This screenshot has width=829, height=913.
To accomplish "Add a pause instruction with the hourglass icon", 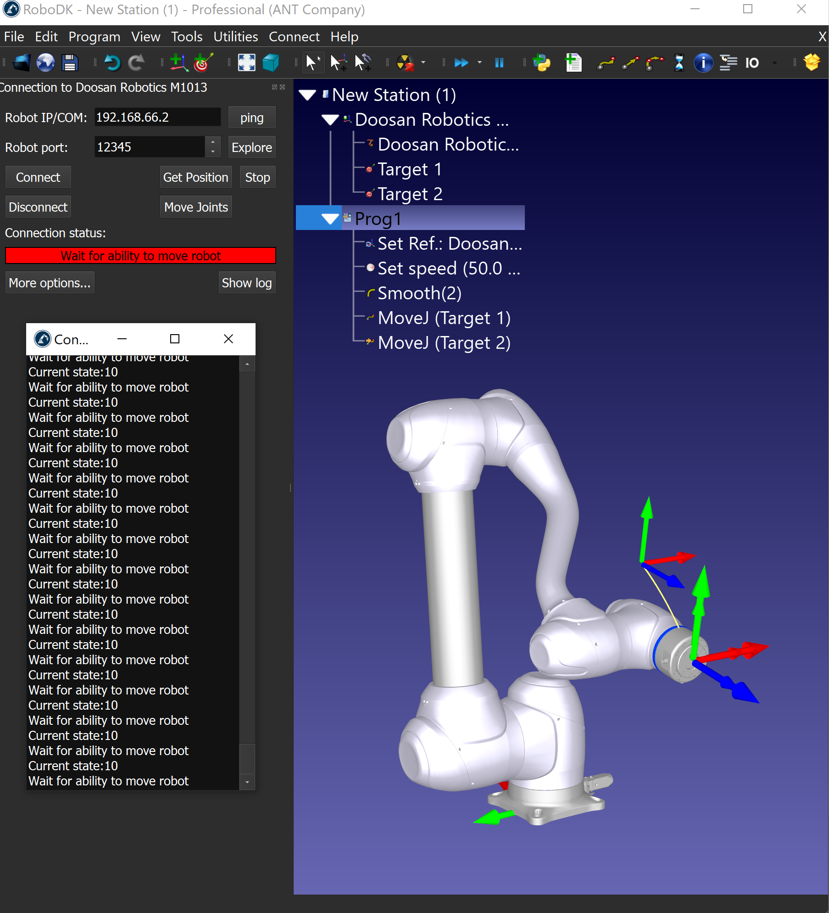I will pos(679,62).
